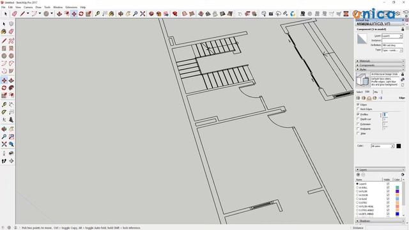Open the Draw menu
The width and height of the screenshot is (409, 230).
point(38,7)
